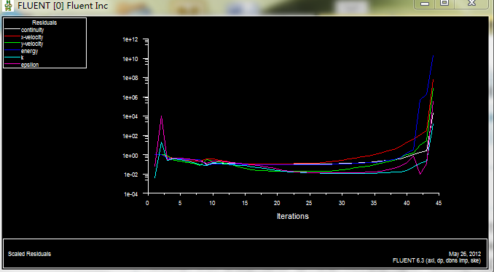
Task: Select the 'Residuals' legend heading
Action: click(x=44, y=23)
